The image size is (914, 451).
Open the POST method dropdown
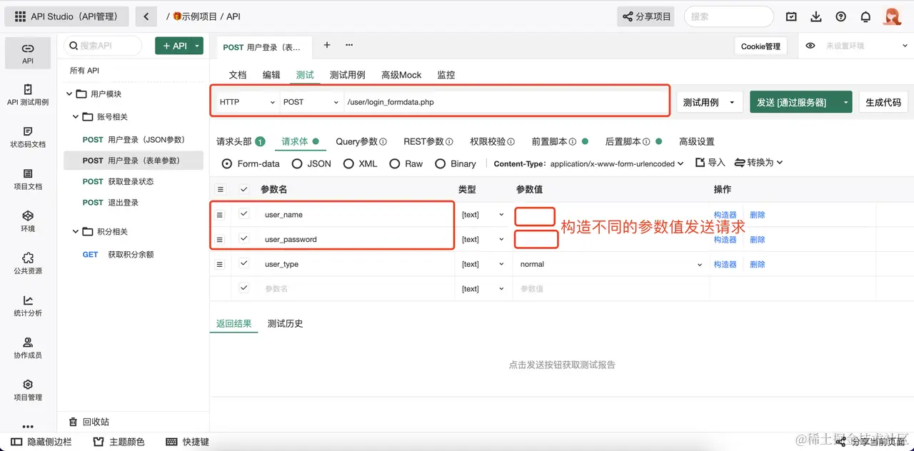coord(311,102)
